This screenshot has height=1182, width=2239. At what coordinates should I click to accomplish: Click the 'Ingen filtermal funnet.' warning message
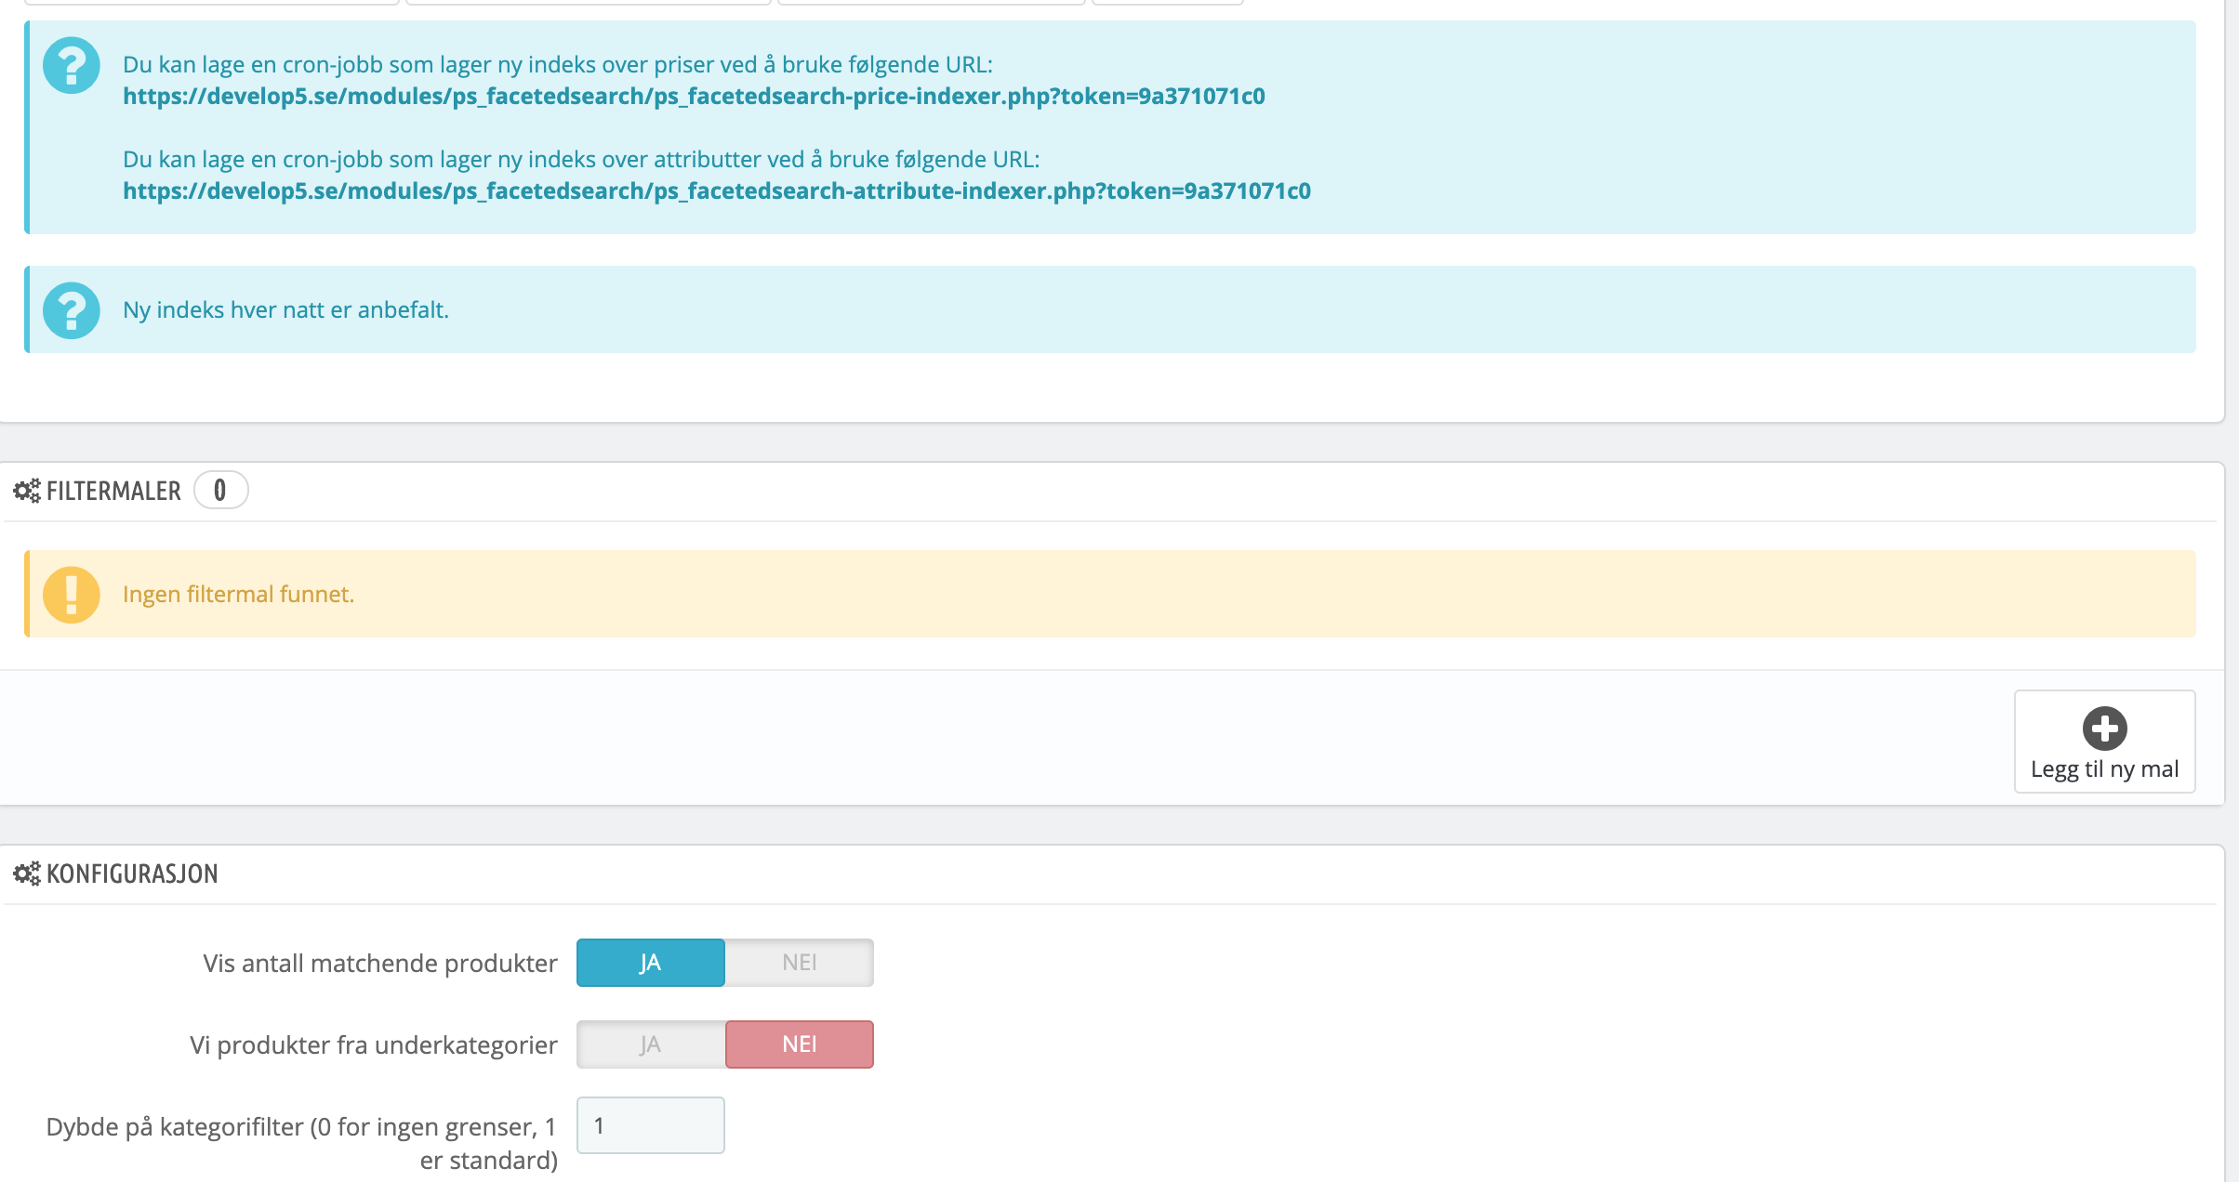tap(238, 595)
